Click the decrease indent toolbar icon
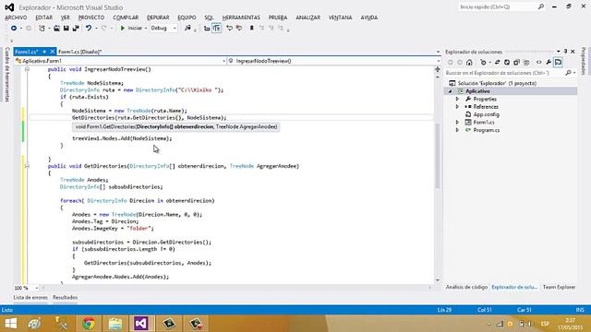Viewport: 591px width, 332px height. [x=207, y=29]
